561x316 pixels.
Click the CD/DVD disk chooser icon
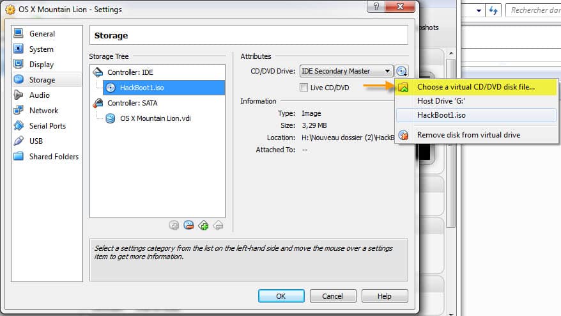coord(401,71)
